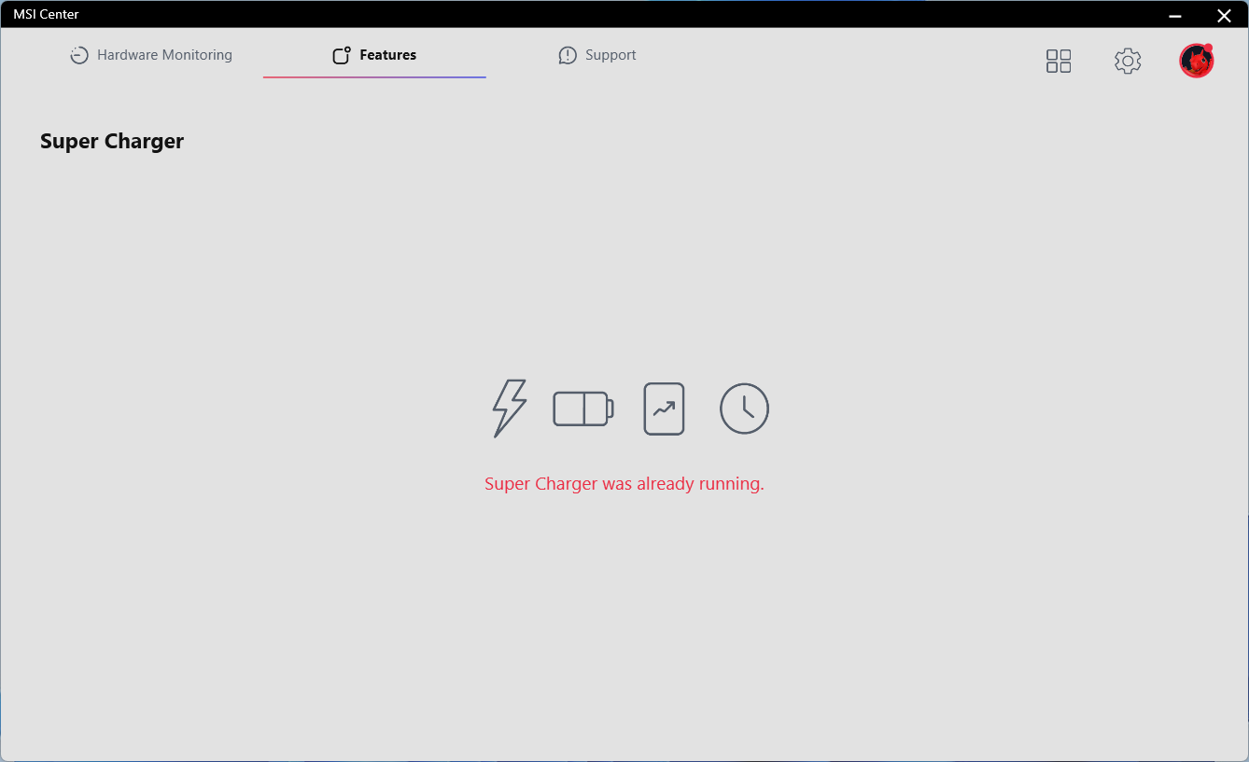
Task: Click the MSI Center title text
Action: point(46,14)
